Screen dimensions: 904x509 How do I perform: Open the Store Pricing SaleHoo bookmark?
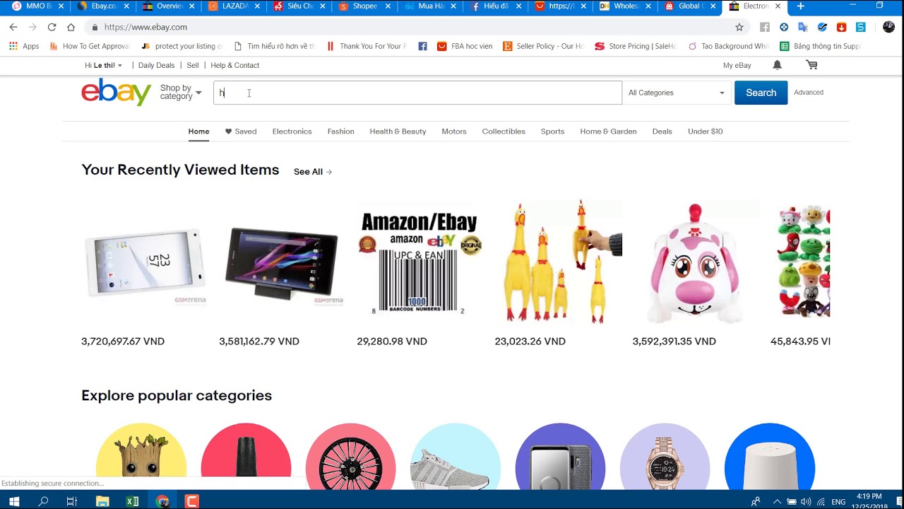(x=635, y=46)
